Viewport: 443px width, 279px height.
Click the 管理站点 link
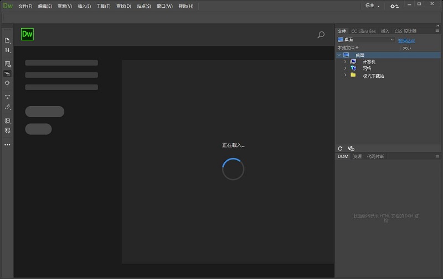coord(406,40)
